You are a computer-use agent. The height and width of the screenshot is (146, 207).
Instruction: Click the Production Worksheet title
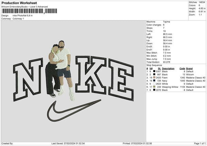[x=19, y=3]
